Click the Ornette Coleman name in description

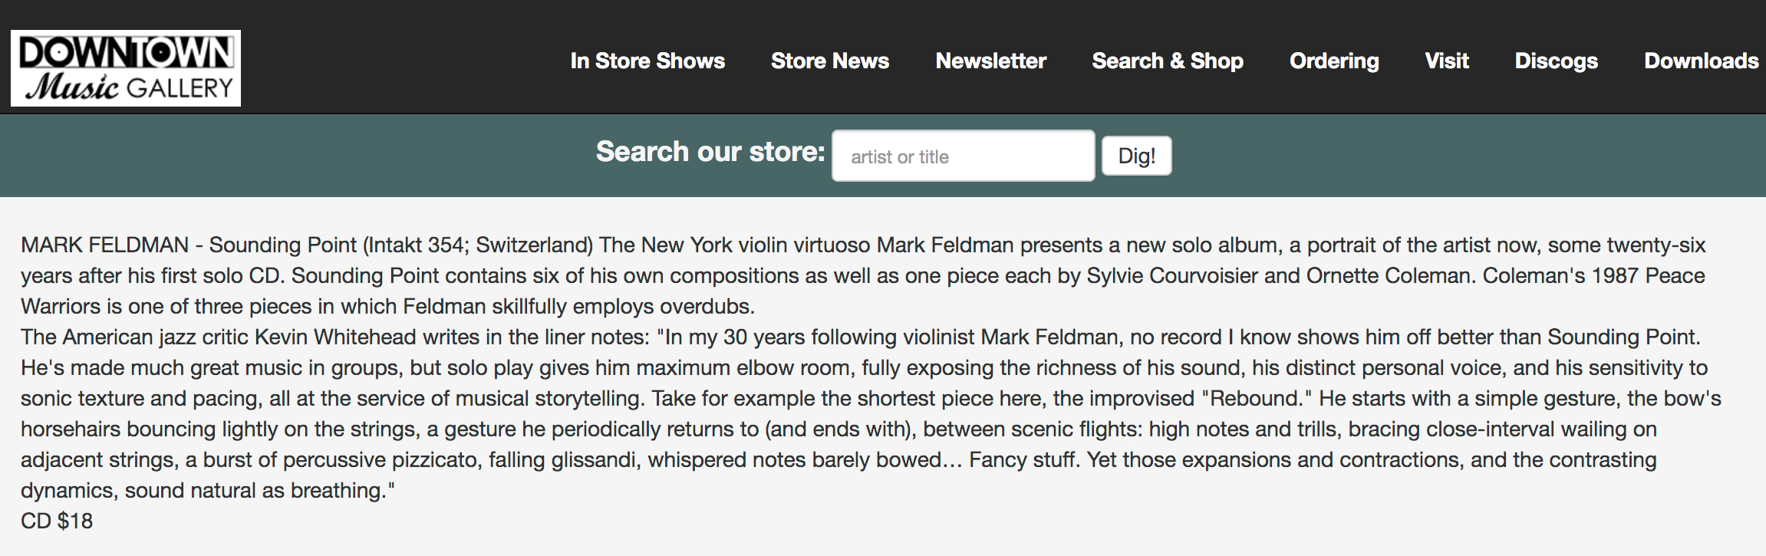1388,276
